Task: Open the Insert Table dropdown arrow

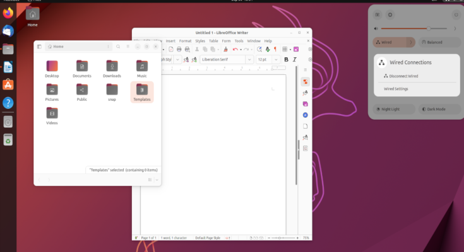Action: pyautogui.click(x=290, y=49)
